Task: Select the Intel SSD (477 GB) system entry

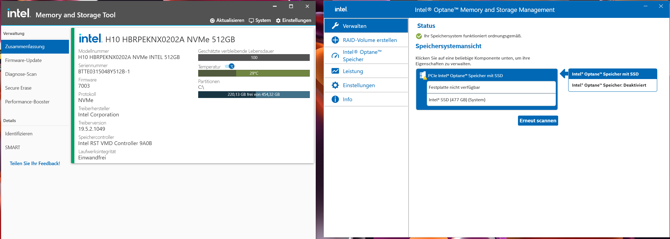Action: coord(491,100)
